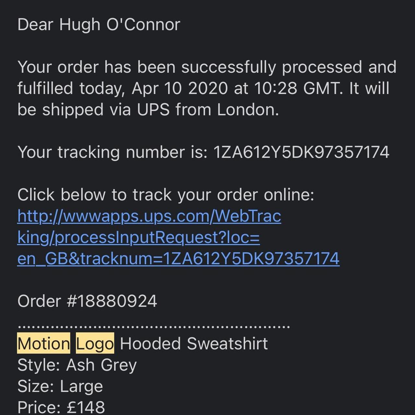Click the word 'London' in the message
This screenshot has width=415, height=415.
point(247,110)
